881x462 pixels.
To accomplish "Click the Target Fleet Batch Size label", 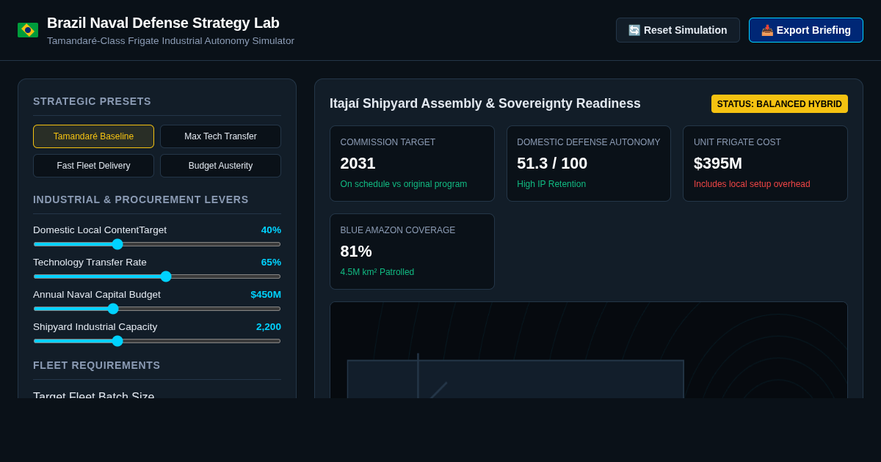I will tap(94, 395).
